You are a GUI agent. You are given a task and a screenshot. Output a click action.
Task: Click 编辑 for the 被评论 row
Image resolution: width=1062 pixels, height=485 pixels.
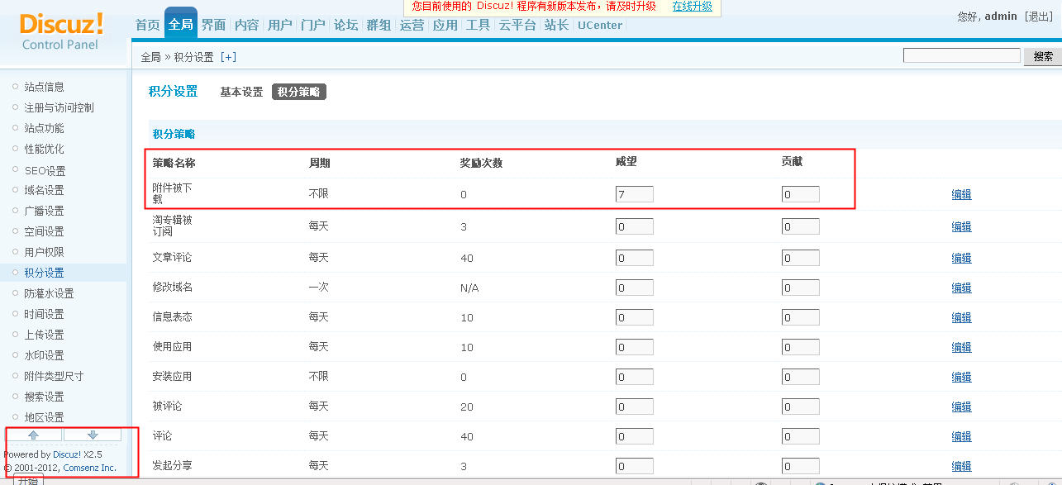pyautogui.click(x=961, y=407)
